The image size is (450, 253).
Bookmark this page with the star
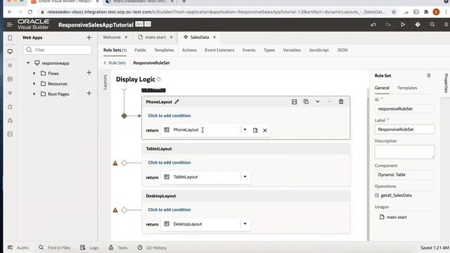point(394,12)
